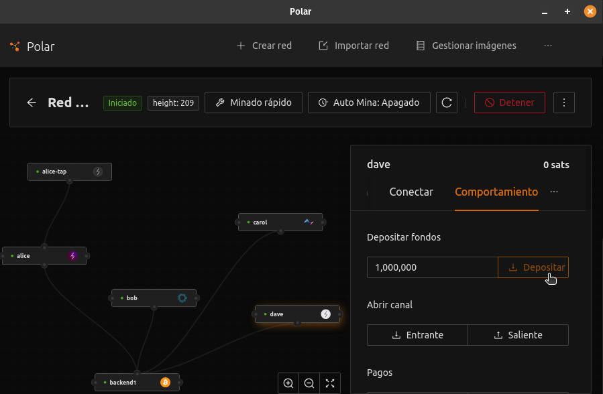Zoom in on the network canvas
This screenshot has width=603, height=394.
[288, 383]
